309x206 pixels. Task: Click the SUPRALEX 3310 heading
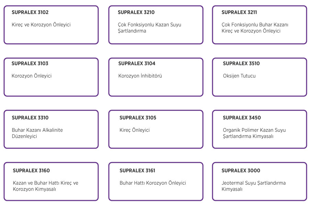[30, 118]
